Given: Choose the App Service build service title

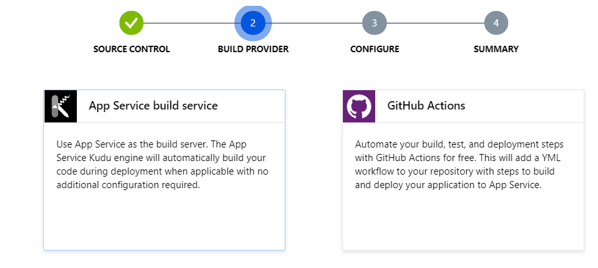Looking at the screenshot, I should pyautogui.click(x=153, y=106).
